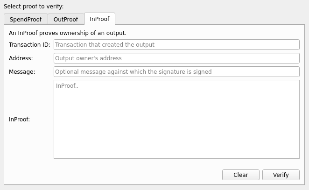The image size is (309, 190).
Task: Verify the entered proof
Action: coord(281,175)
